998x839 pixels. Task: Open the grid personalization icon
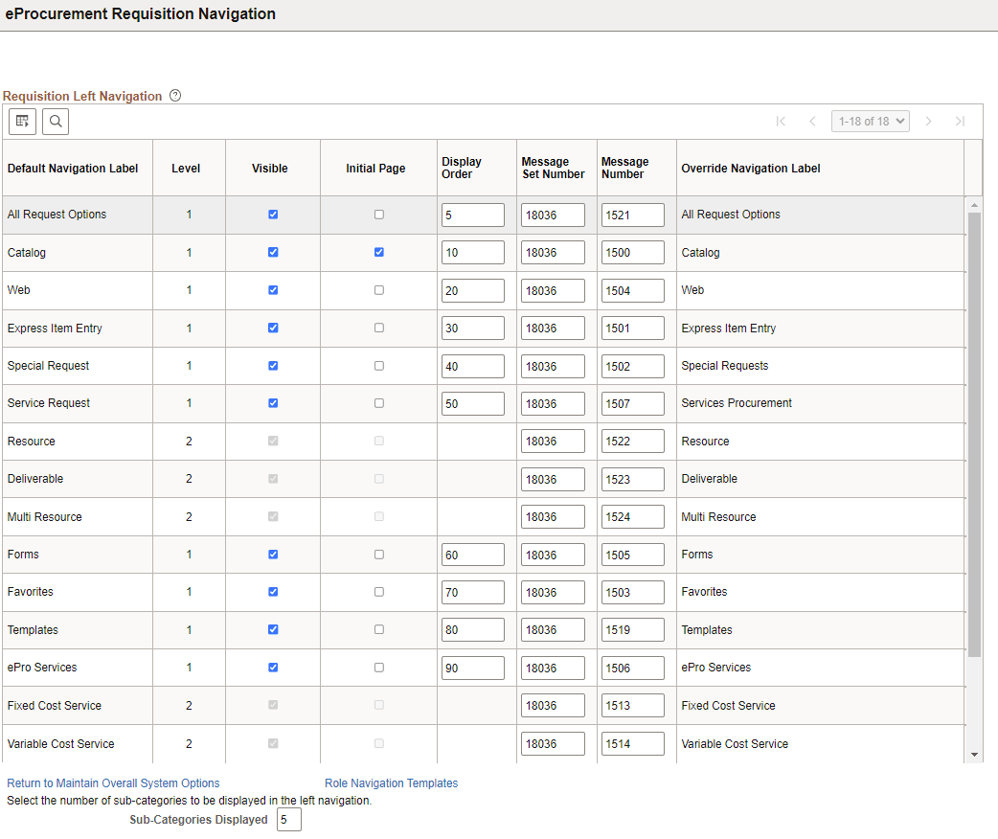(22, 122)
